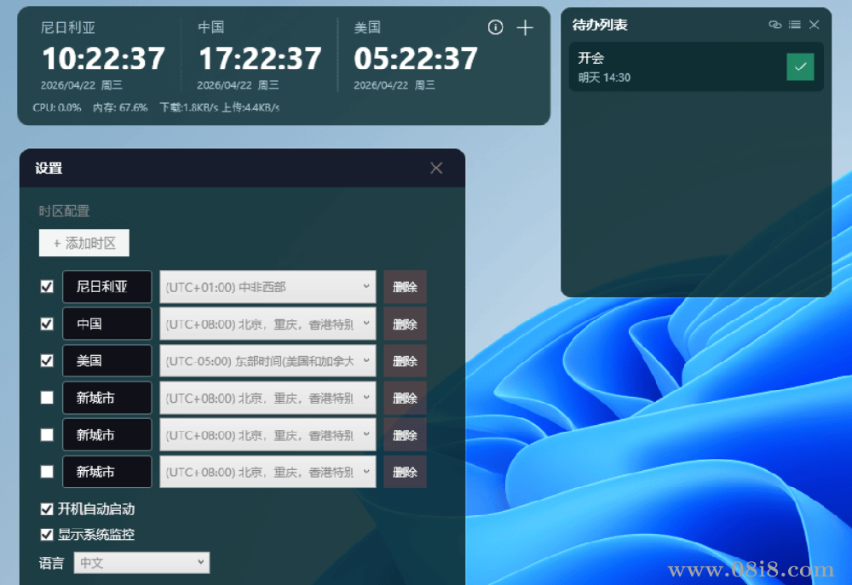Mark the 开会 task as complete

click(x=800, y=66)
